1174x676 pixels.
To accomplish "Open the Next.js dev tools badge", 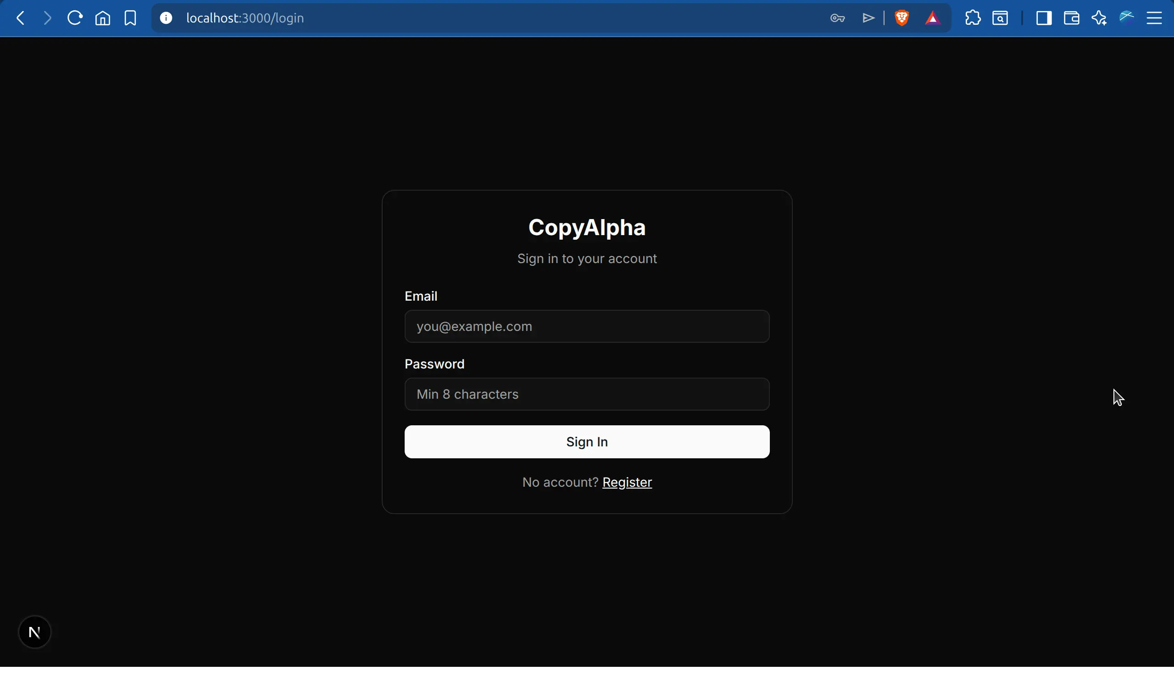I will [x=35, y=632].
